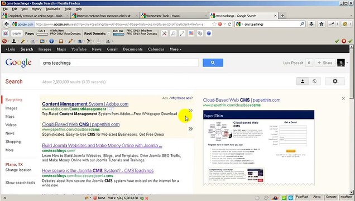Click the paperthin landing page preview thumbnail
The image size is (355, 201).
pyautogui.click(x=258, y=148)
